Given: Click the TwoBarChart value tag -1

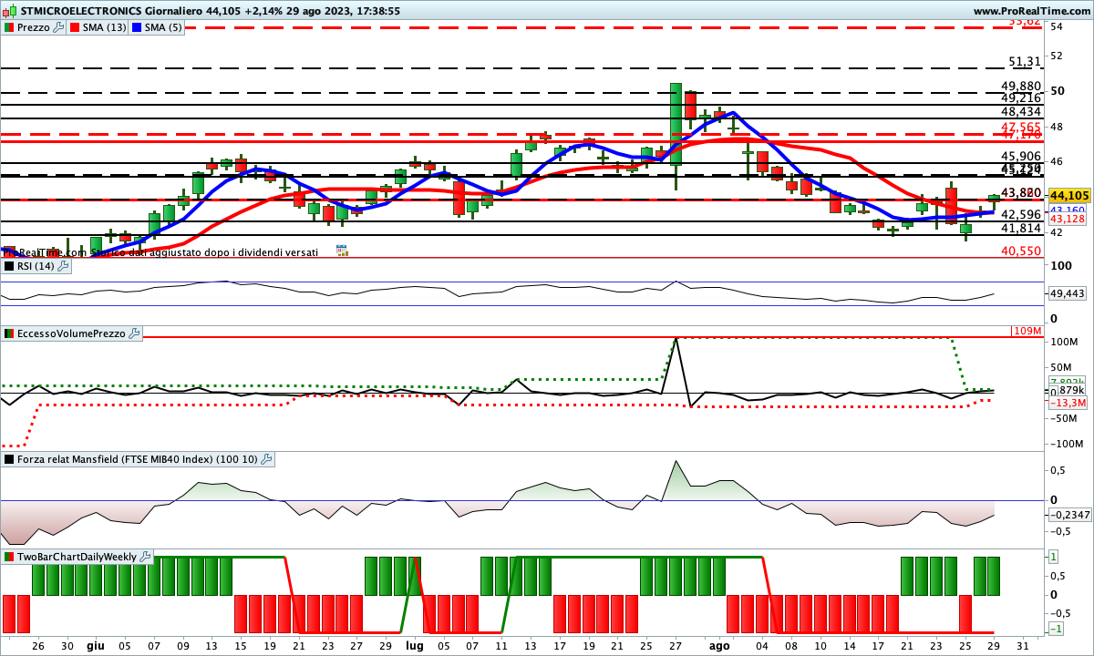Looking at the screenshot, I should click(x=1054, y=630).
